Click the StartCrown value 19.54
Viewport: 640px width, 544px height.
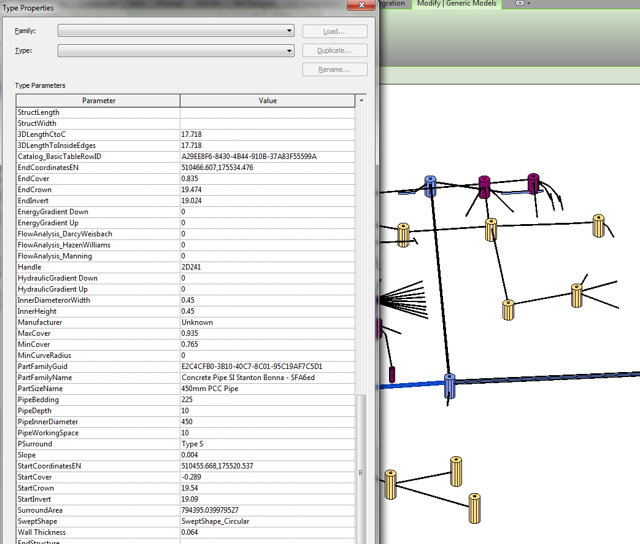(190, 488)
